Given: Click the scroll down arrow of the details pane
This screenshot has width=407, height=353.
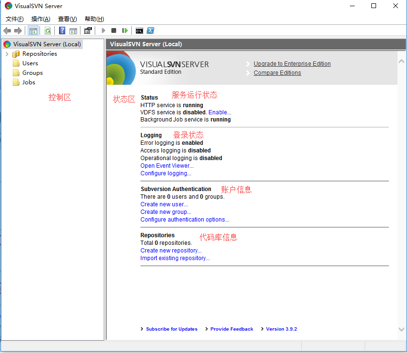Looking at the screenshot, I should [401, 329].
